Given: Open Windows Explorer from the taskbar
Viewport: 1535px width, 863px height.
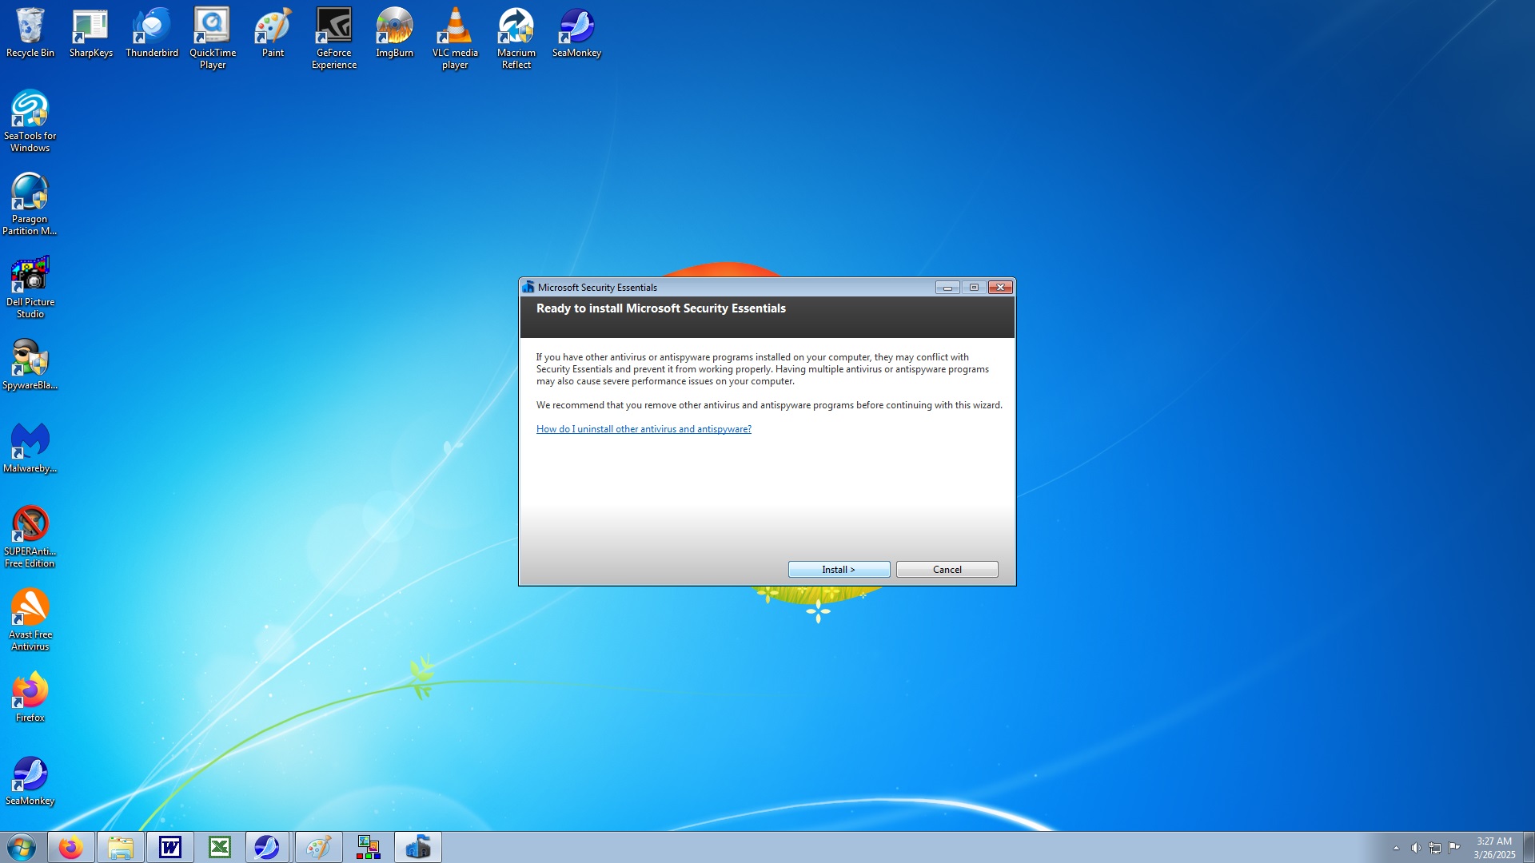Looking at the screenshot, I should click(x=121, y=847).
